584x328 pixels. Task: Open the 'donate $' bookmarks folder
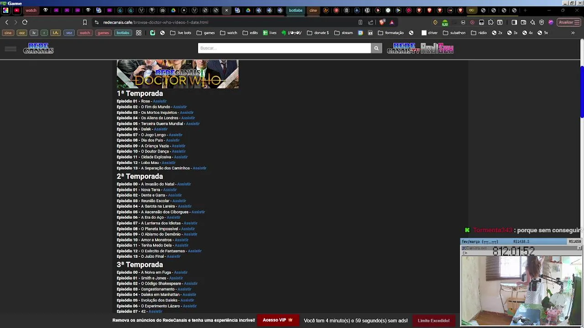tap(318, 33)
